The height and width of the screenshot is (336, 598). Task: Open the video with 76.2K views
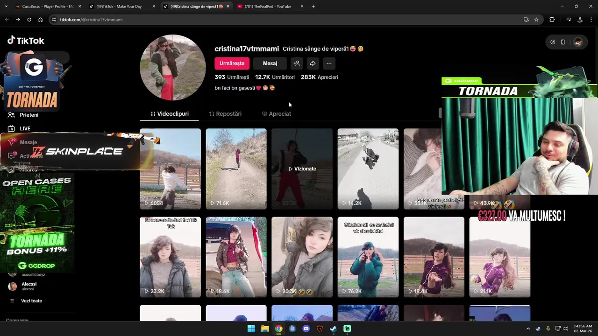(x=368, y=257)
